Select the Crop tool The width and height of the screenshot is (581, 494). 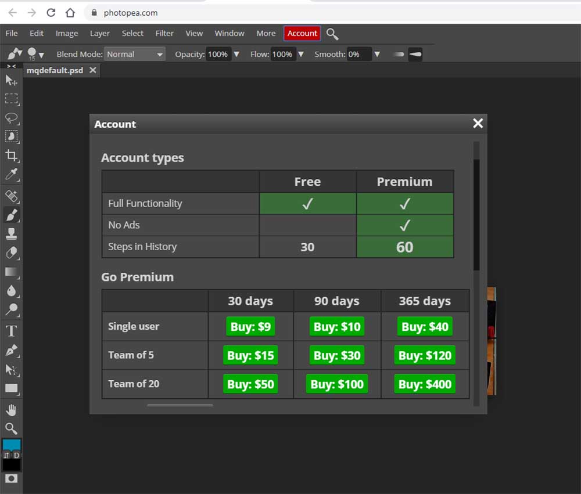click(x=11, y=156)
